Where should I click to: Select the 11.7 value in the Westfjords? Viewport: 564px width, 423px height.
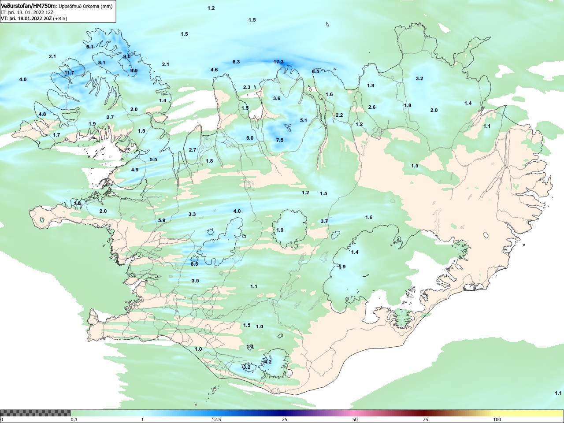69,73
